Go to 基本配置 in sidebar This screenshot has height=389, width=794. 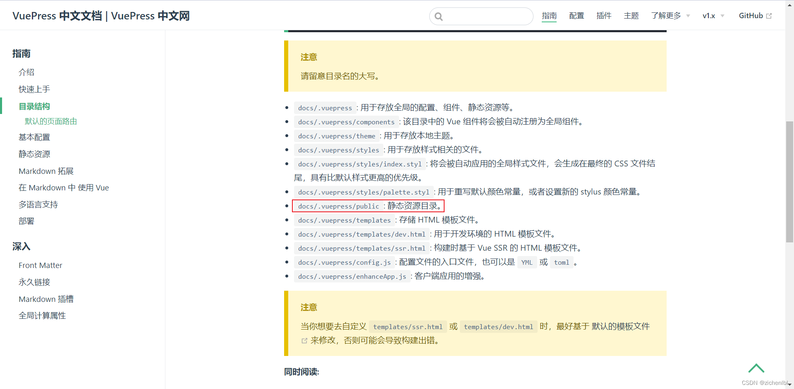click(34, 137)
